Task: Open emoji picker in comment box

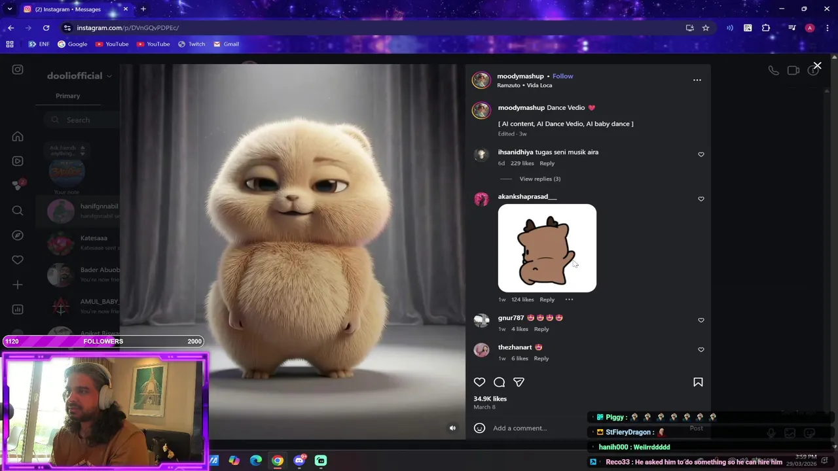Action: [x=479, y=428]
